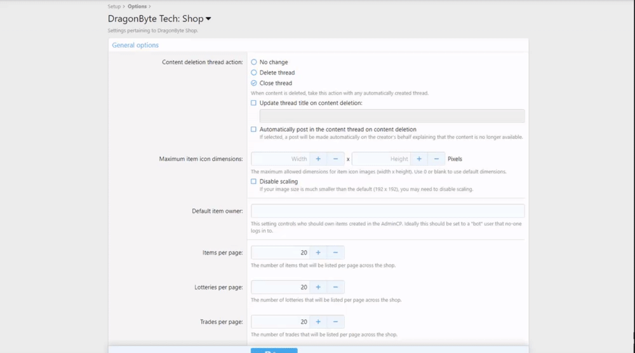
Task: Open the DragonByte Tech: Shop dropdown arrow
Action: [x=208, y=18]
